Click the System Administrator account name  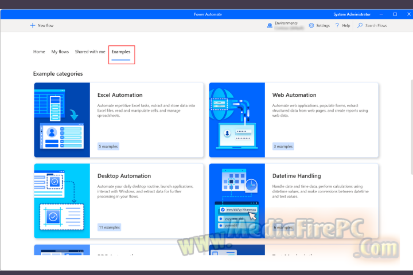coord(352,14)
